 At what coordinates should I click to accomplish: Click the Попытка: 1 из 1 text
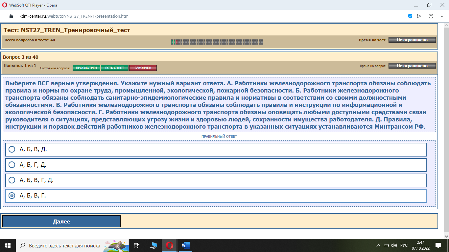[x=20, y=66]
